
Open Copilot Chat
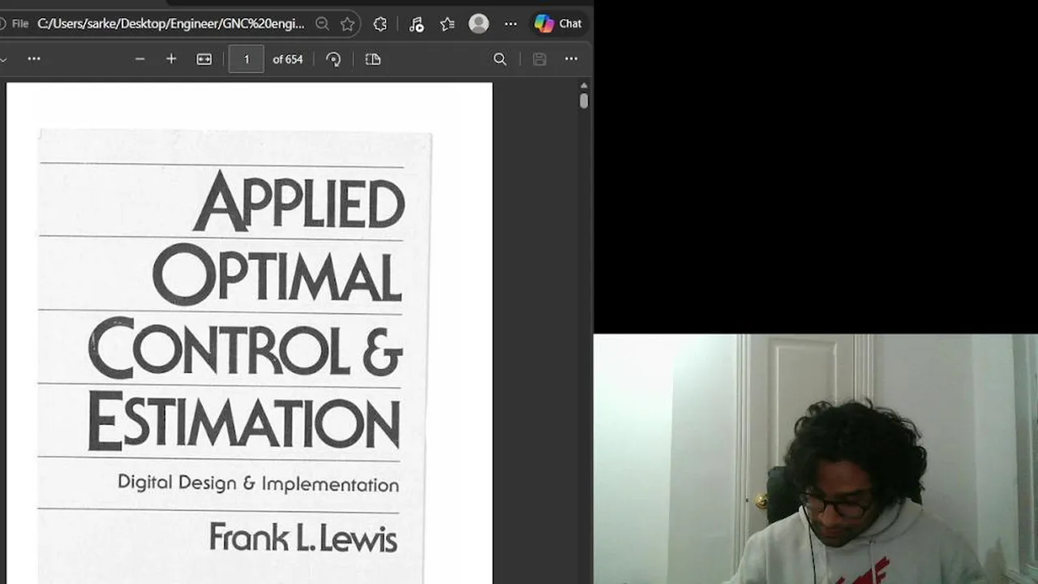pyautogui.click(x=559, y=24)
